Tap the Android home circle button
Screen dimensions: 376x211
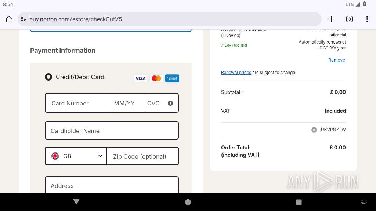(188, 202)
